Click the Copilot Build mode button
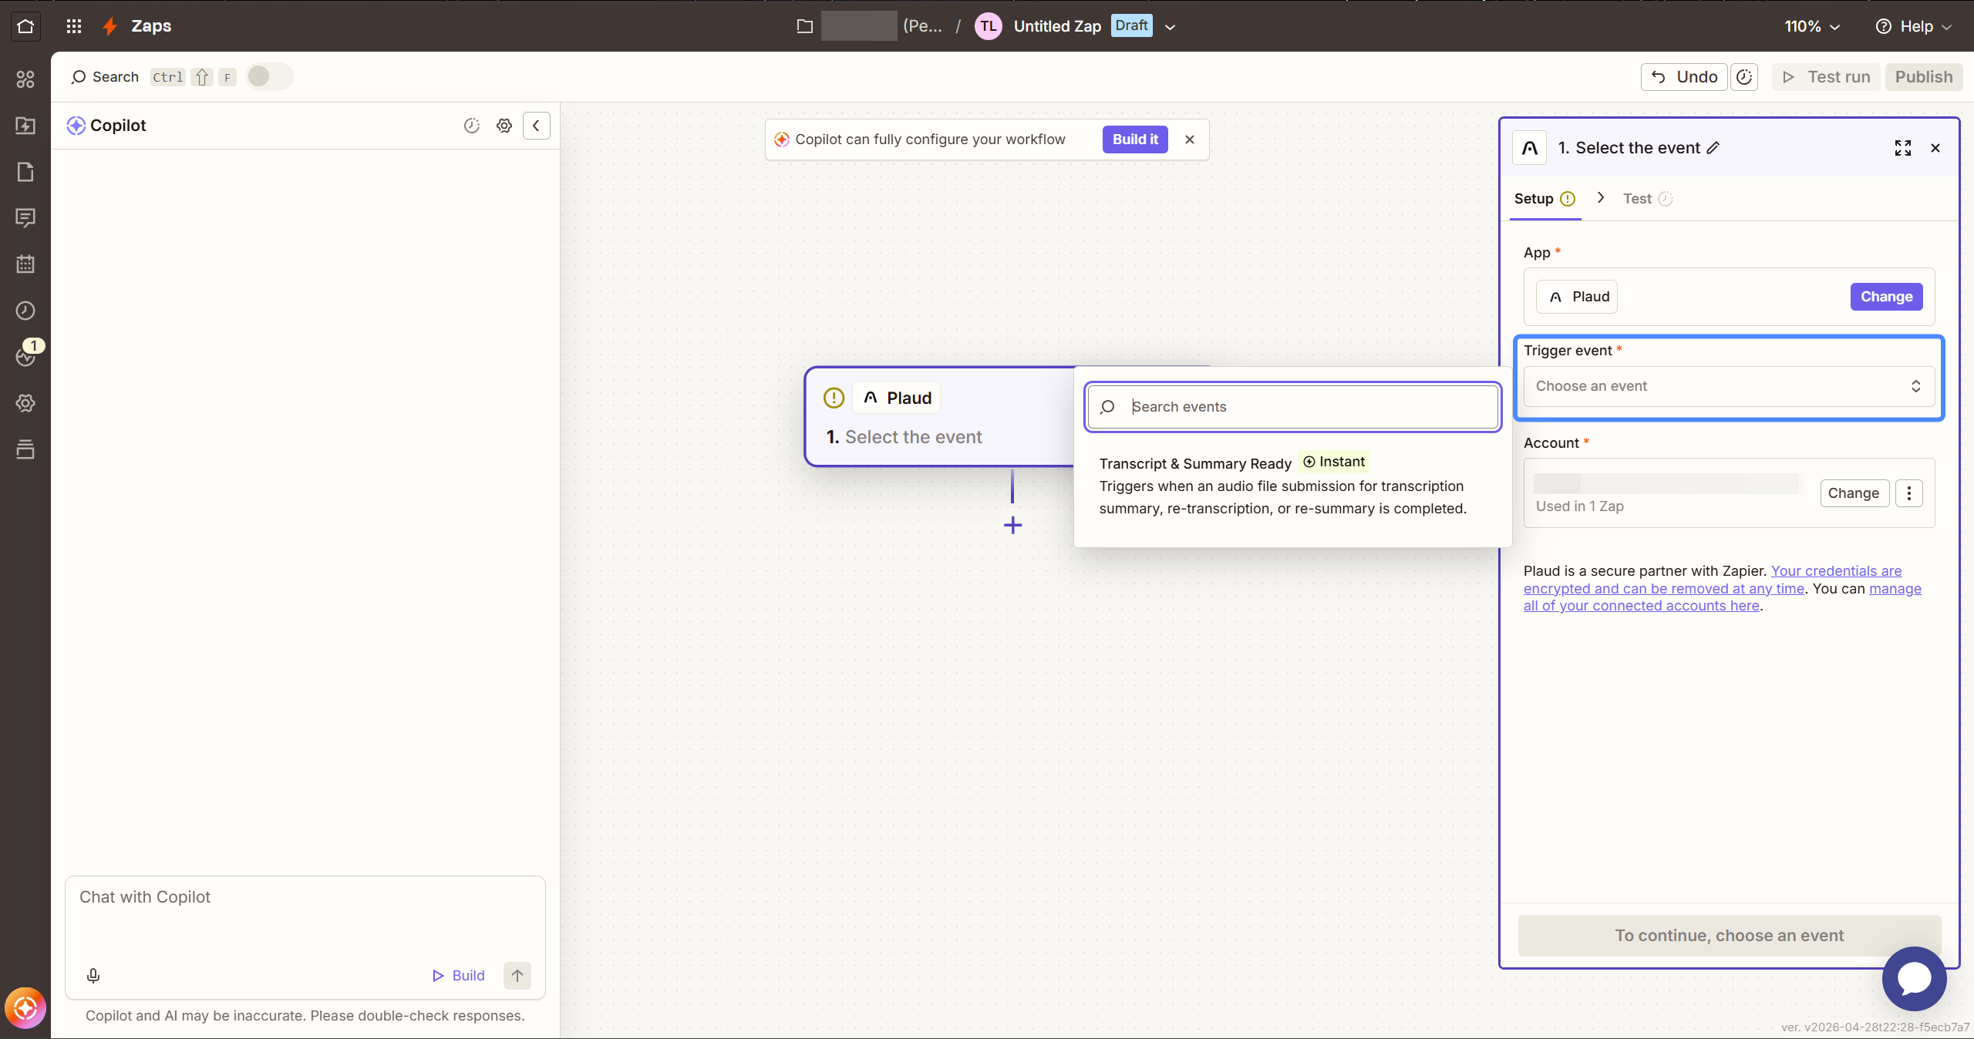This screenshot has width=1974, height=1039. pyautogui.click(x=458, y=976)
